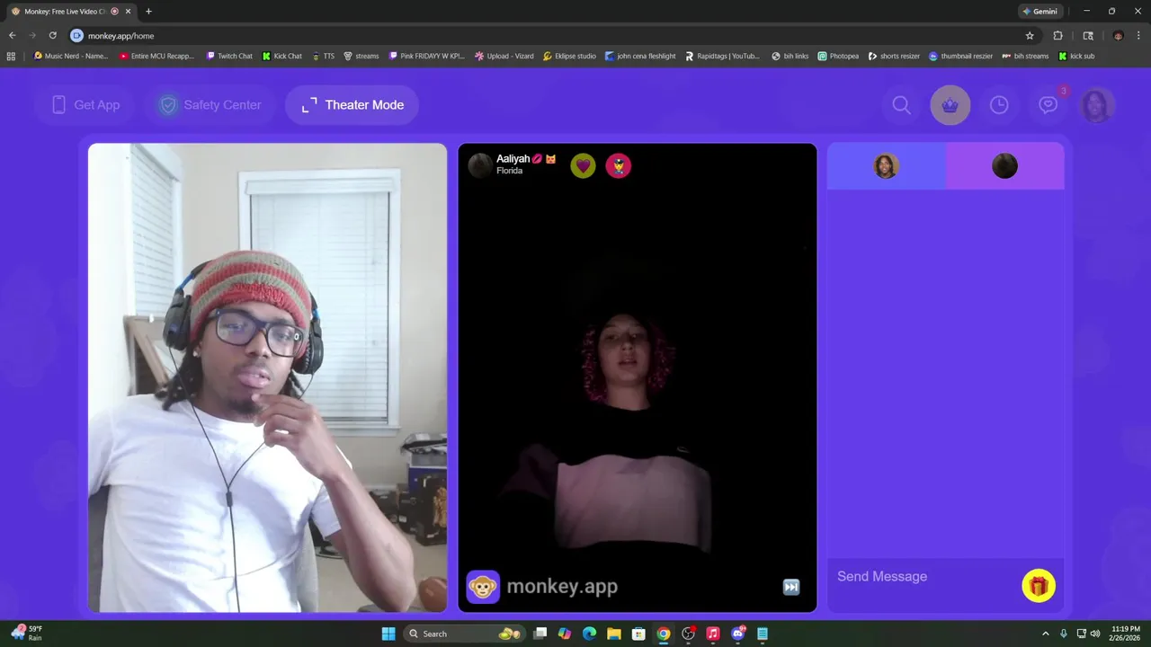The height and width of the screenshot is (647, 1151).
Task: Open File Explorer from taskbar
Action: 613,634
